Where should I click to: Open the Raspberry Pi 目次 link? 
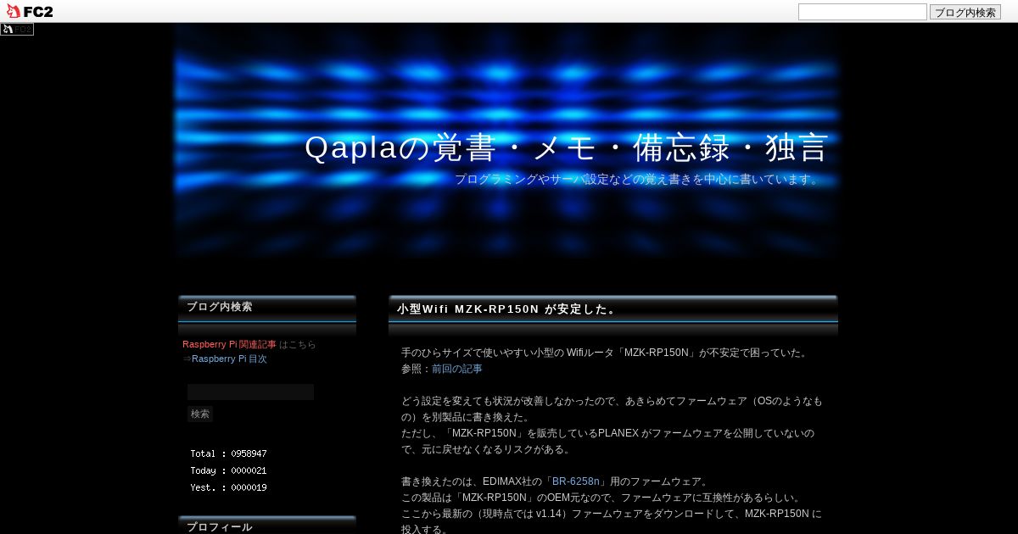[229, 359]
